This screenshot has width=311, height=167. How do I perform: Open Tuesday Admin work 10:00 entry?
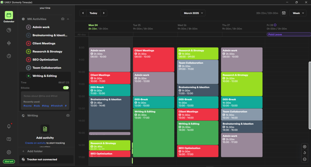click(154, 84)
